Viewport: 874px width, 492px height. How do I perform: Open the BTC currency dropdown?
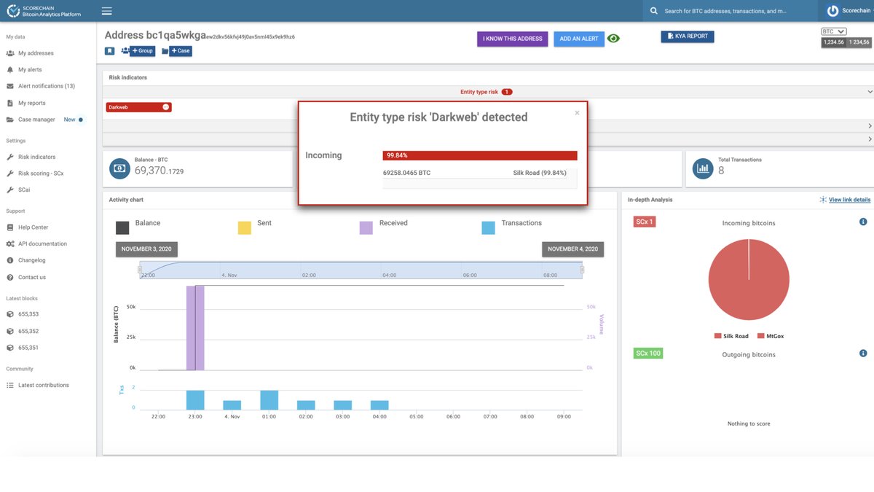(x=834, y=31)
